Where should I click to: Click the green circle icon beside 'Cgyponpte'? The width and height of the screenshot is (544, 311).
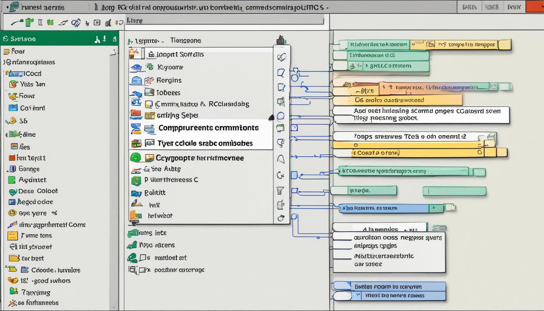point(135,158)
